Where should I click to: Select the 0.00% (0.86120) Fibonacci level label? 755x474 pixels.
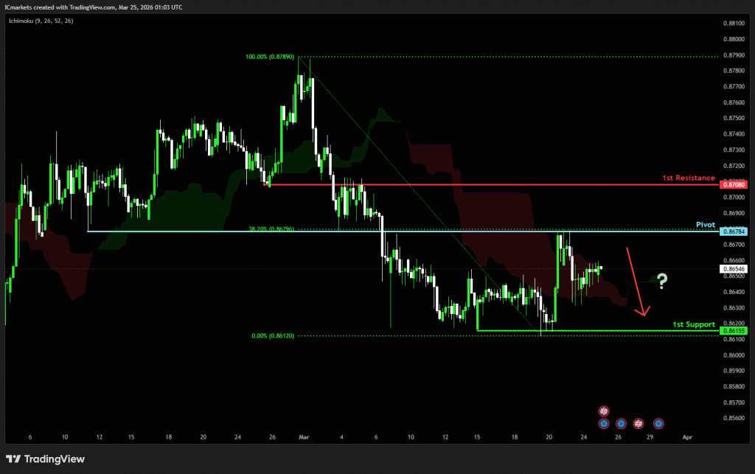273,335
